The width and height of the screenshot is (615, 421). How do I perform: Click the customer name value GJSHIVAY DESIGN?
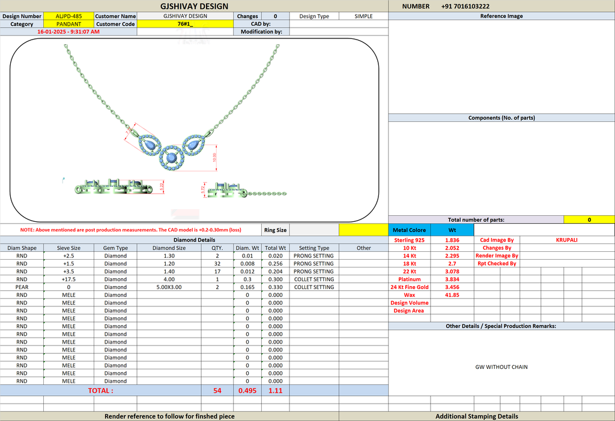click(185, 16)
